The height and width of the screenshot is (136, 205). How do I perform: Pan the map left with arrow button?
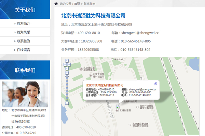pyautogui.click(x=65, y=65)
